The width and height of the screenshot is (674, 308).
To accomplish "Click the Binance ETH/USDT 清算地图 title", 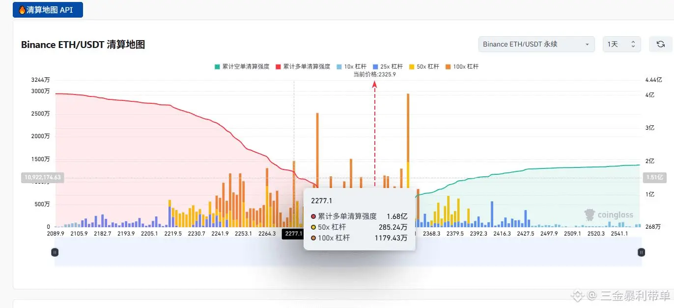I will click(83, 45).
